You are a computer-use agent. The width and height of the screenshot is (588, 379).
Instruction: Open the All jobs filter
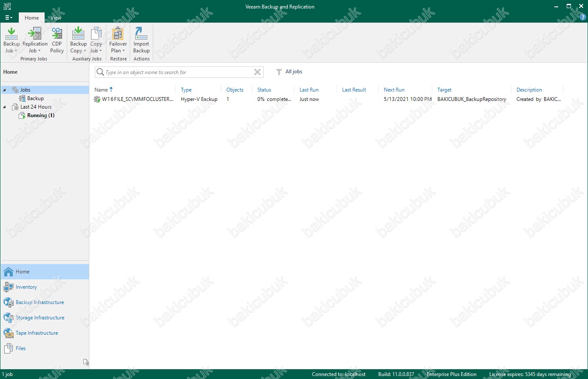click(294, 72)
